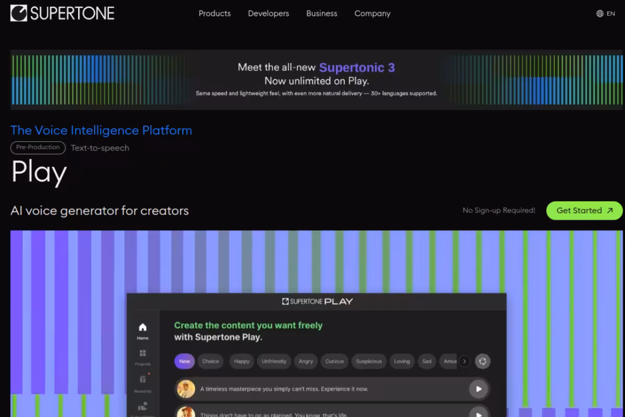
Task: Open the Developers menu
Action: pyautogui.click(x=268, y=14)
